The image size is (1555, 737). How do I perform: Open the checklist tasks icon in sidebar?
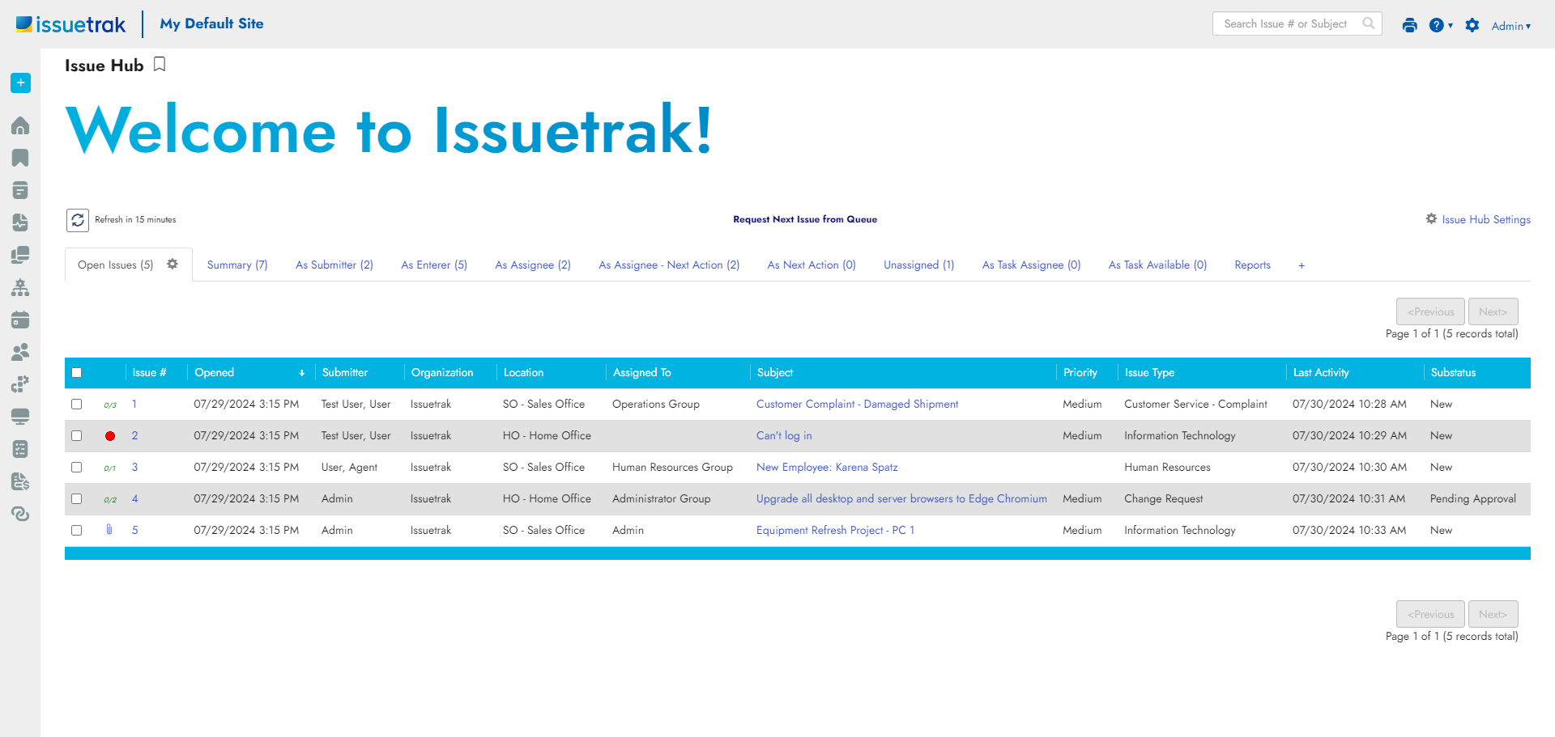point(20,449)
